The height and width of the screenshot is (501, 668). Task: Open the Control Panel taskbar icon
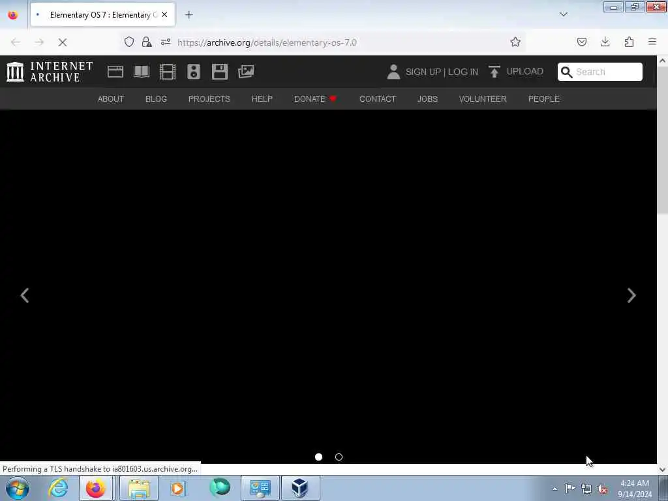[260, 488]
